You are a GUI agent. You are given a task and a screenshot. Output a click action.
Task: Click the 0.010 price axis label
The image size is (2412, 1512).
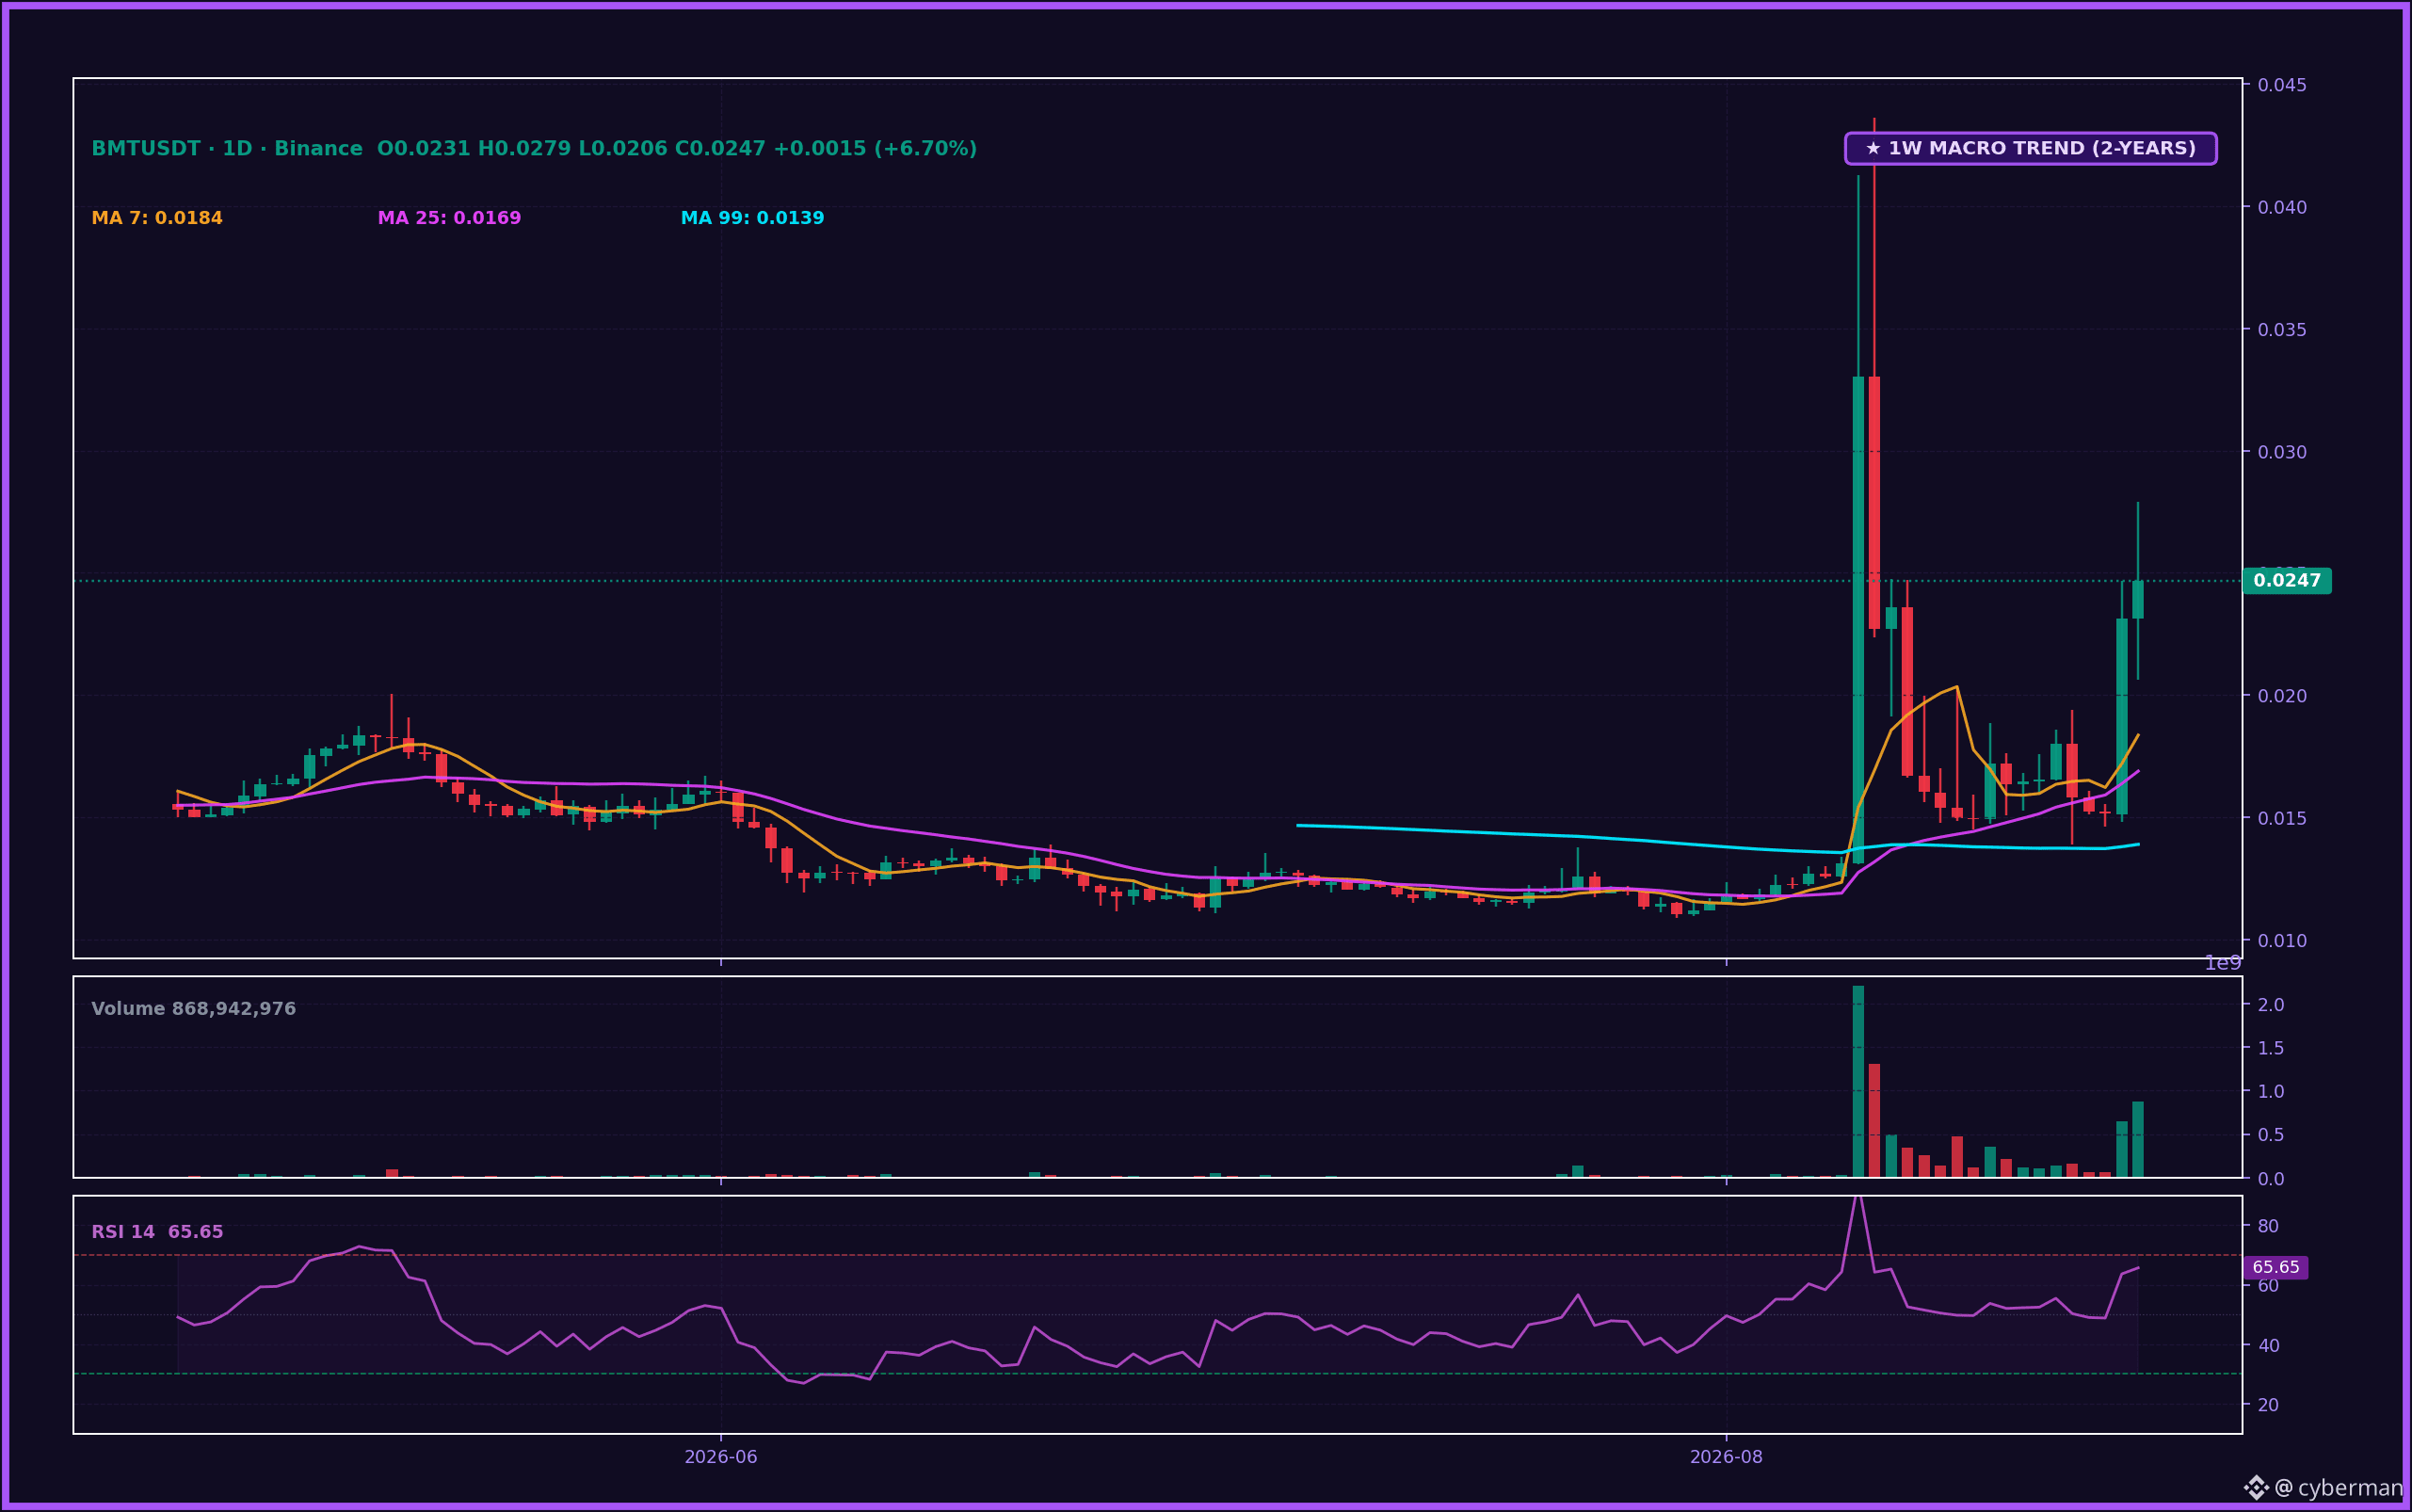click(2282, 941)
